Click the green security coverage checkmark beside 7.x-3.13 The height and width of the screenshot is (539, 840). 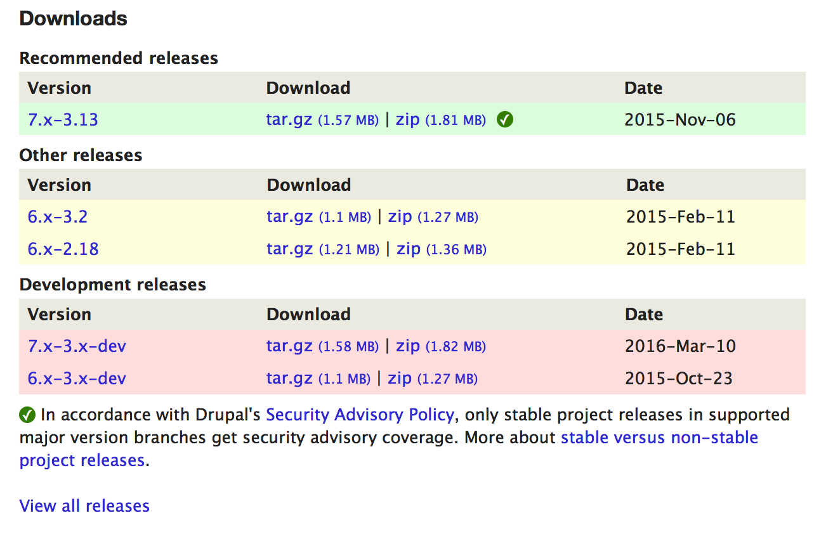[504, 119]
